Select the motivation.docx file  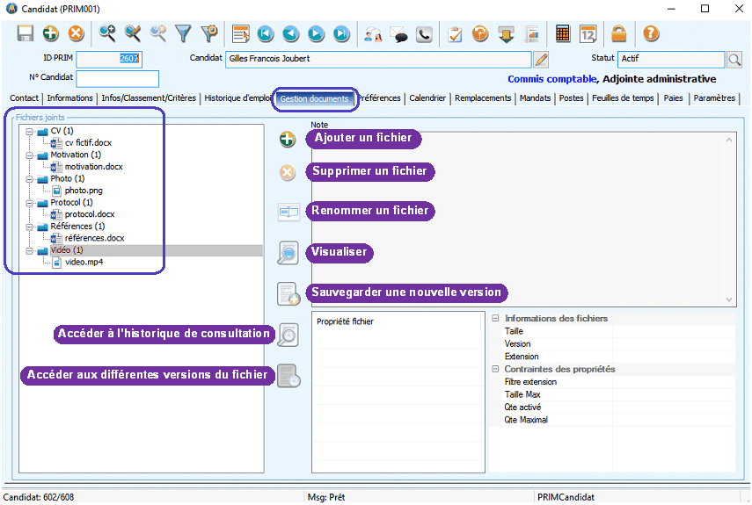coord(93,167)
